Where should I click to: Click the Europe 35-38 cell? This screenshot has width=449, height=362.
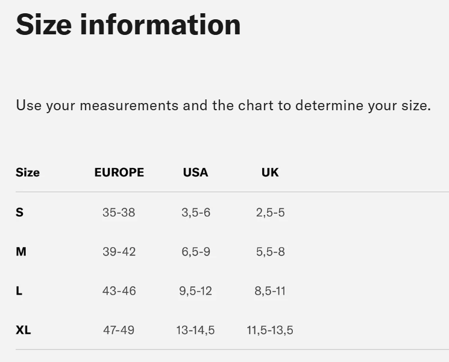[119, 212]
